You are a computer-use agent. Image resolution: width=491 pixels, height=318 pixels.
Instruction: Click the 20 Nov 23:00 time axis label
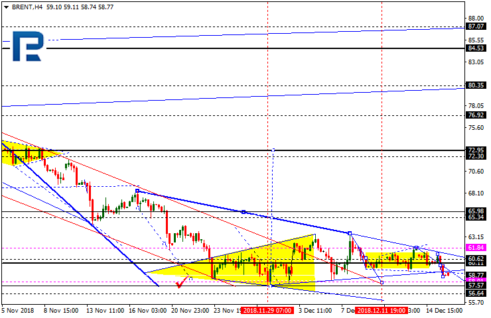pos(190,311)
